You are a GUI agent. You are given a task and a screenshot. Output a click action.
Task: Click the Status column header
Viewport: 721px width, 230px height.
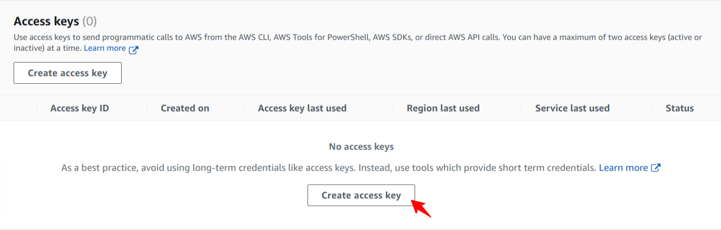tap(679, 108)
